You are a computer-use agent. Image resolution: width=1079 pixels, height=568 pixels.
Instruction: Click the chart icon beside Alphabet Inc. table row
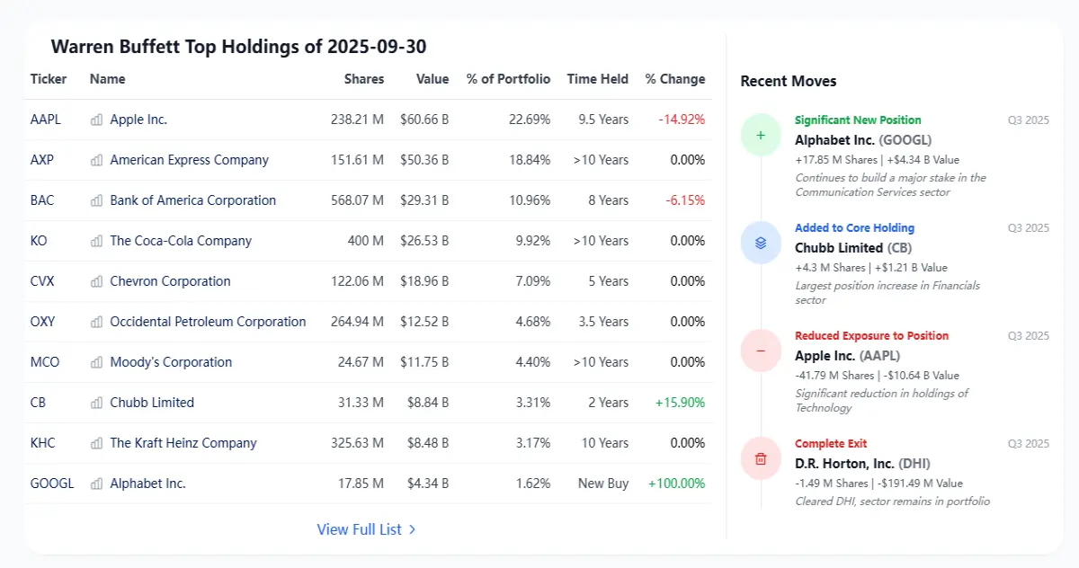pyautogui.click(x=96, y=484)
